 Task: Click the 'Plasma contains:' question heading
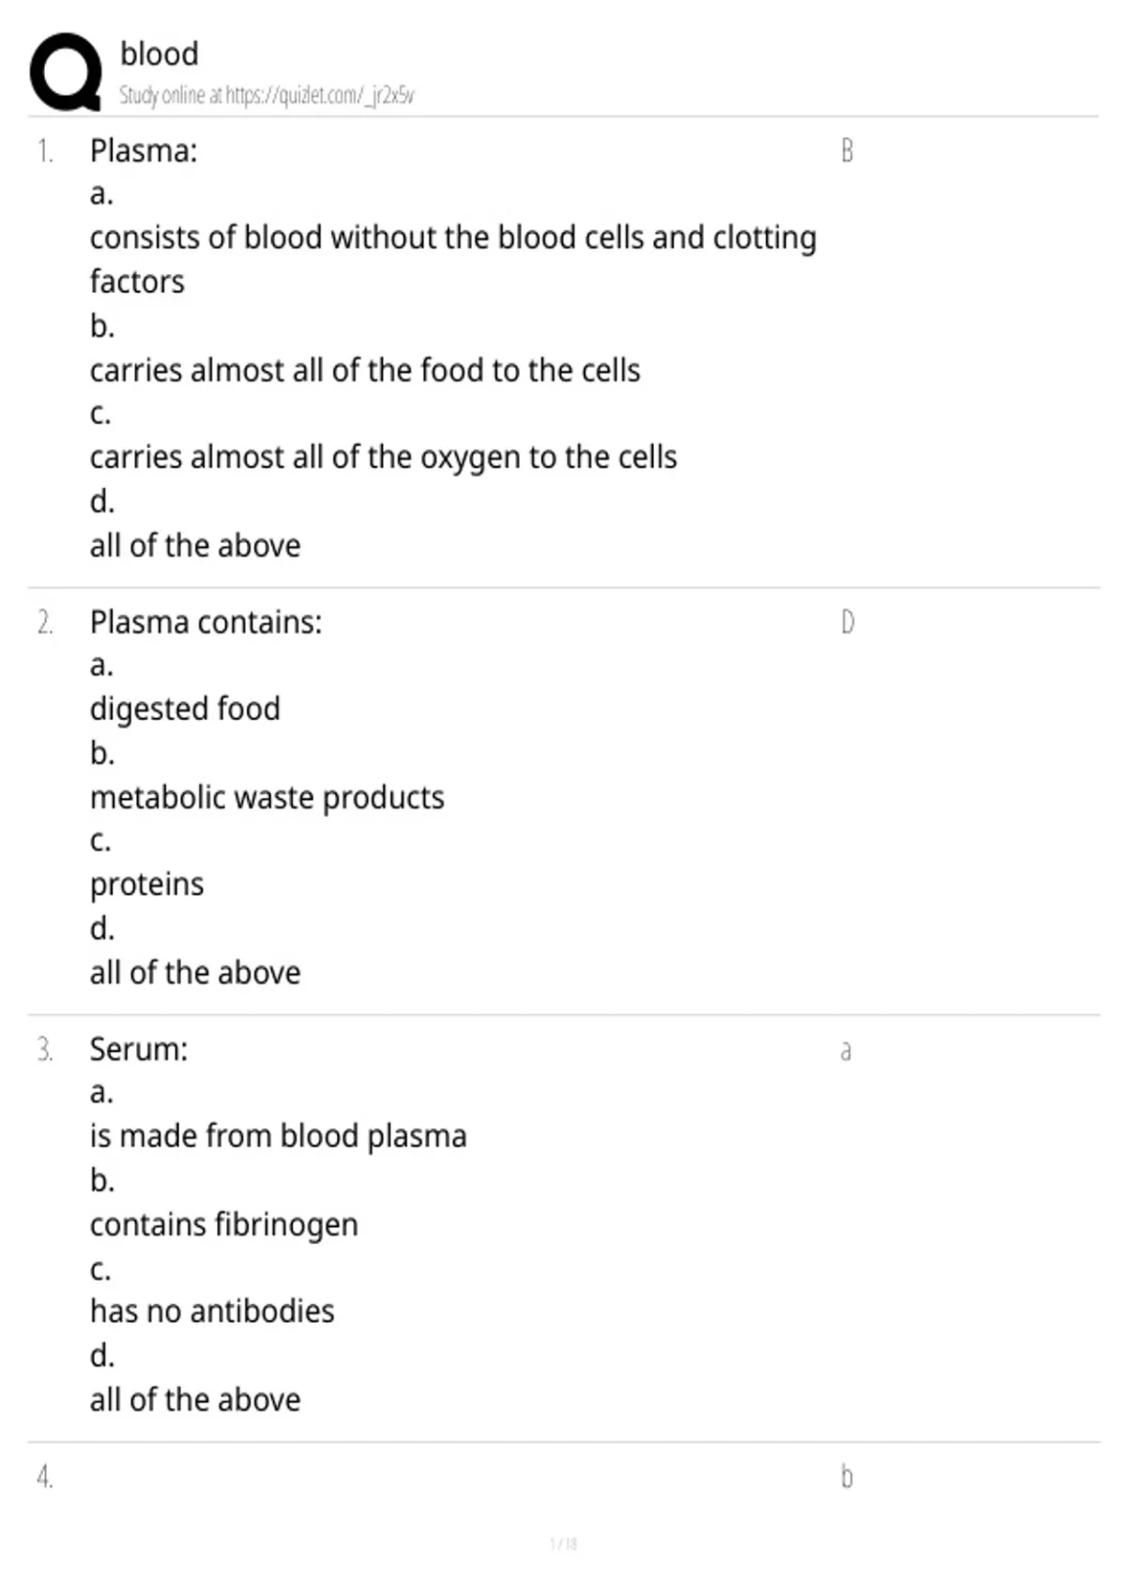click(205, 622)
